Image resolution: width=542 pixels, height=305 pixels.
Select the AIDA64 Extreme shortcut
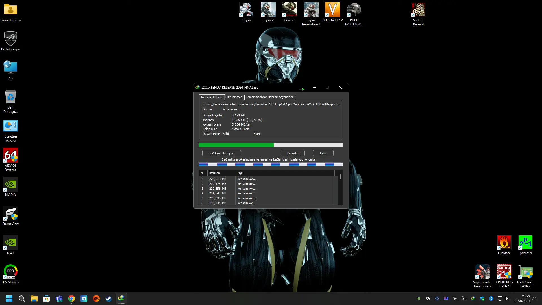coord(11,160)
